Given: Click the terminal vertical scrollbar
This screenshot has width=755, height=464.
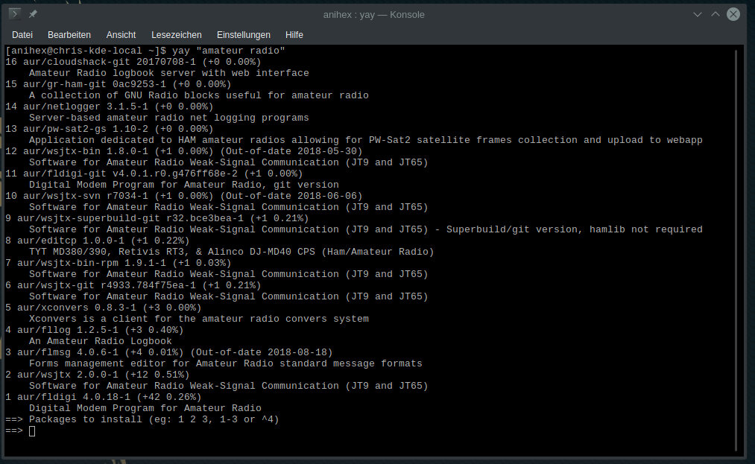Looking at the screenshot, I should click(736, 250).
